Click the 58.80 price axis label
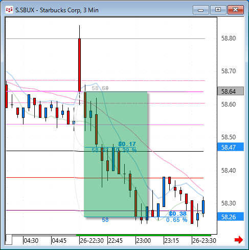The width and height of the screenshot is (249, 250). (x=229, y=38)
